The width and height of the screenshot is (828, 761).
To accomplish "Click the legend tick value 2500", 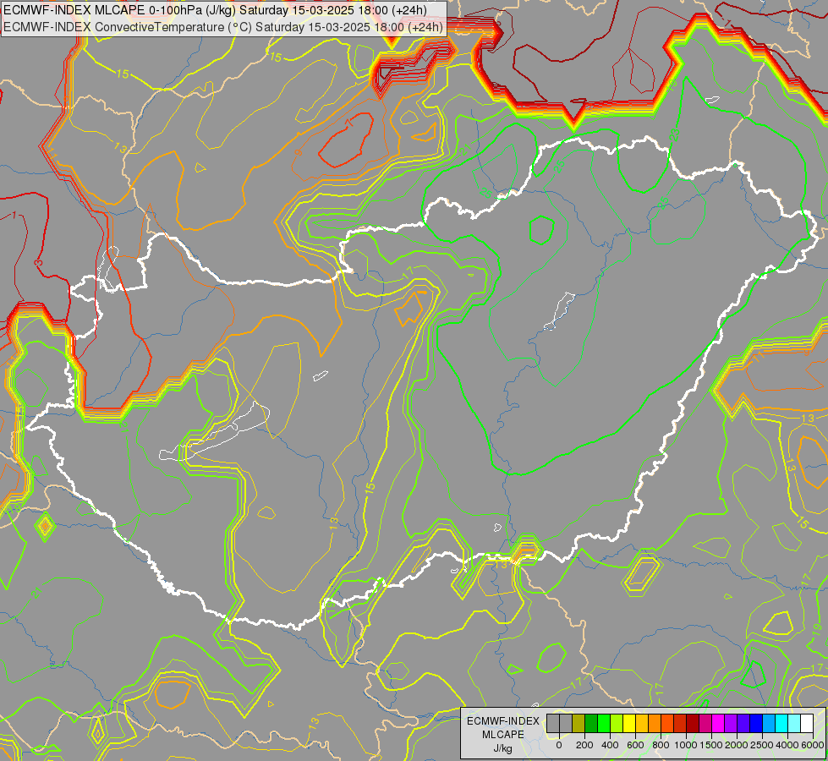I will 762,745.
